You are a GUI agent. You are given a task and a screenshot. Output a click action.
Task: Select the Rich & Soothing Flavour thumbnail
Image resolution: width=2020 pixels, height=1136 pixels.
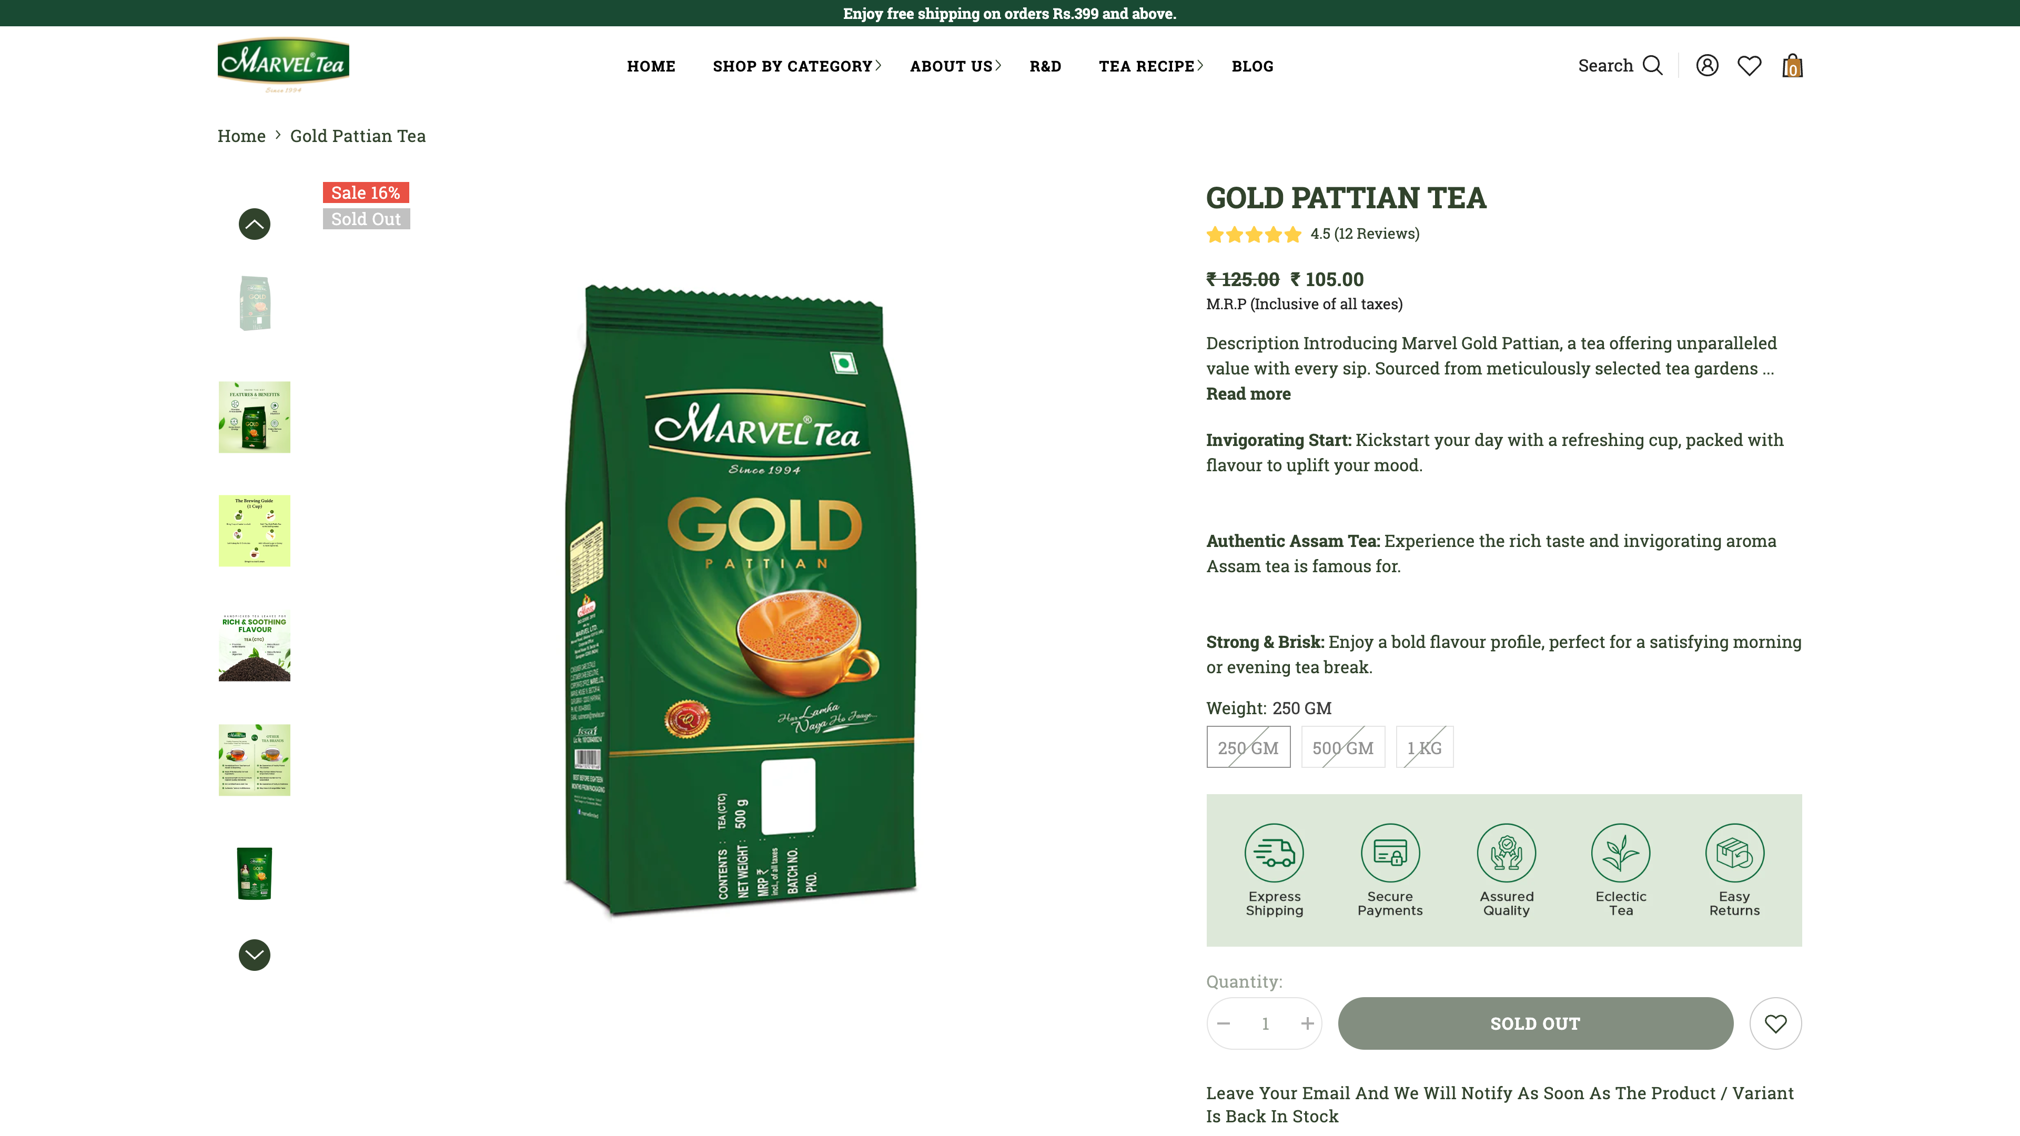(254, 645)
